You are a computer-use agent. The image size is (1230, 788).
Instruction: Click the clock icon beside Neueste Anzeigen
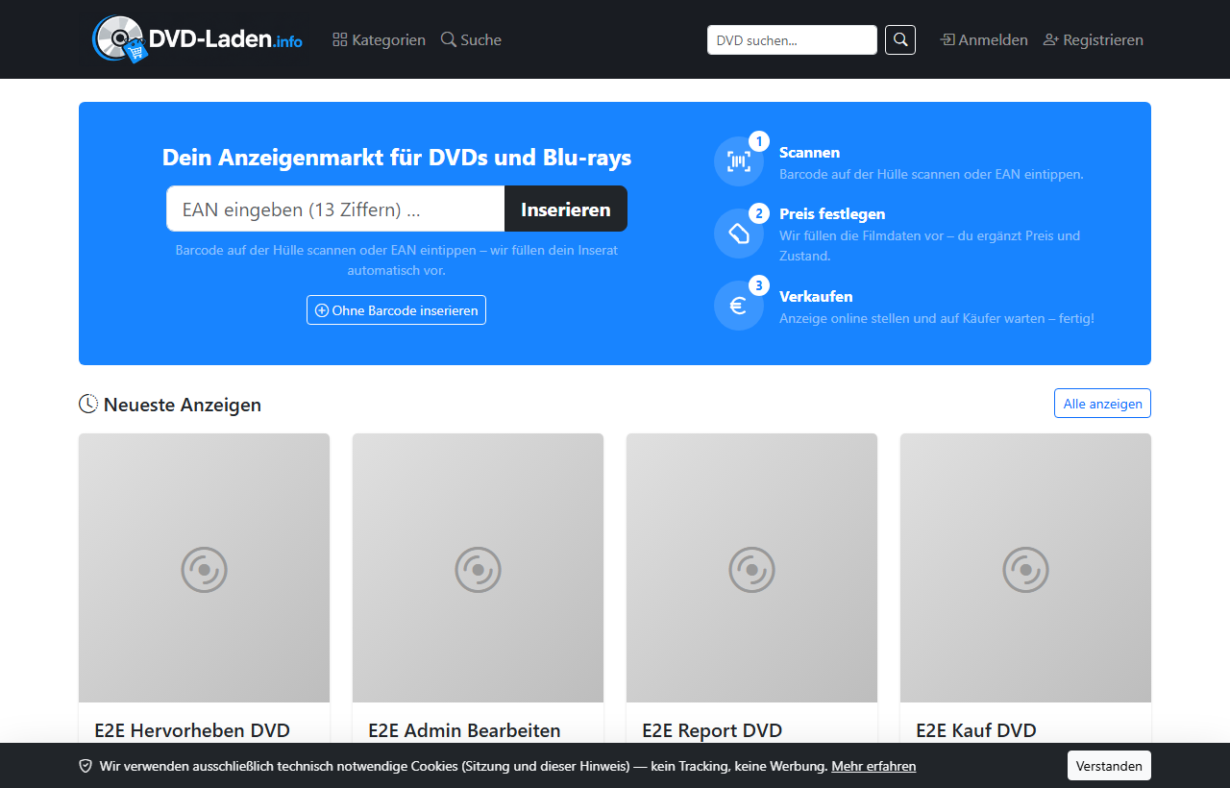click(88, 404)
